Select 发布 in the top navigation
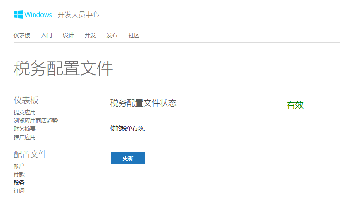340x203 pixels. (112, 35)
